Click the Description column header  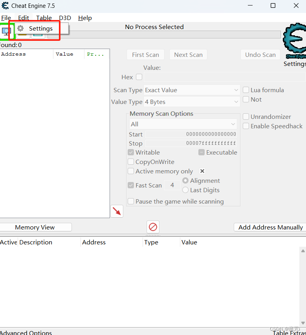pos(49,242)
